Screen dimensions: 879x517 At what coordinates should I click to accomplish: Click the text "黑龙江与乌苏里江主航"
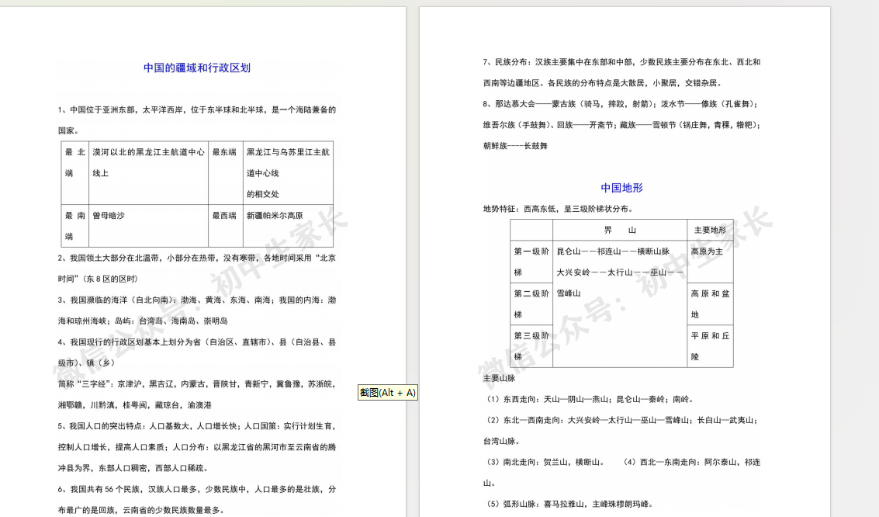pyautogui.click(x=288, y=152)
